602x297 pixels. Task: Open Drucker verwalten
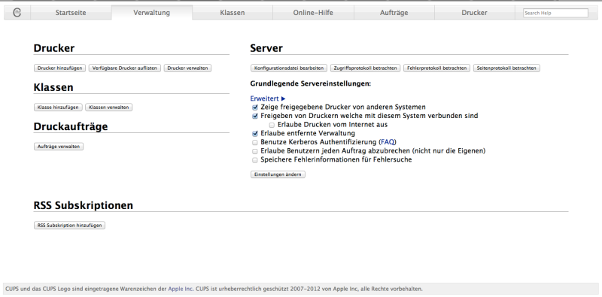coord(187,68)
